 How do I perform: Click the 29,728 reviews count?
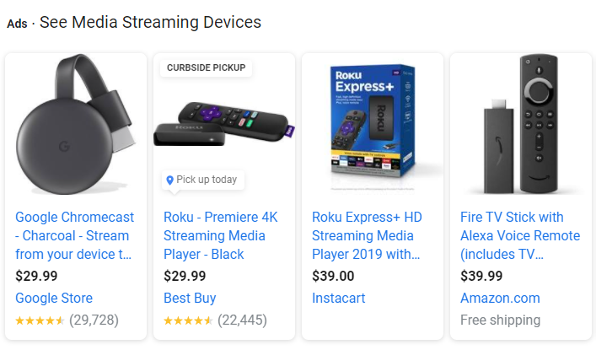94,320
